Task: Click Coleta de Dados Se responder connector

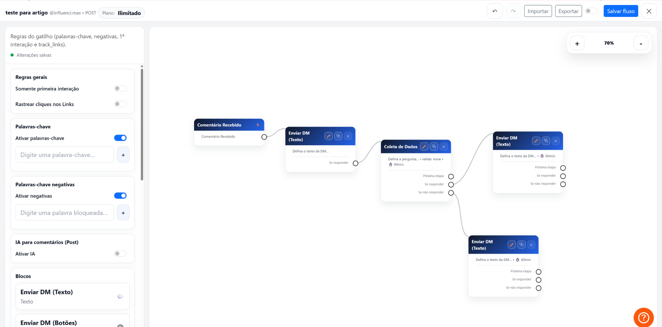Action: [x=451, y=185]
